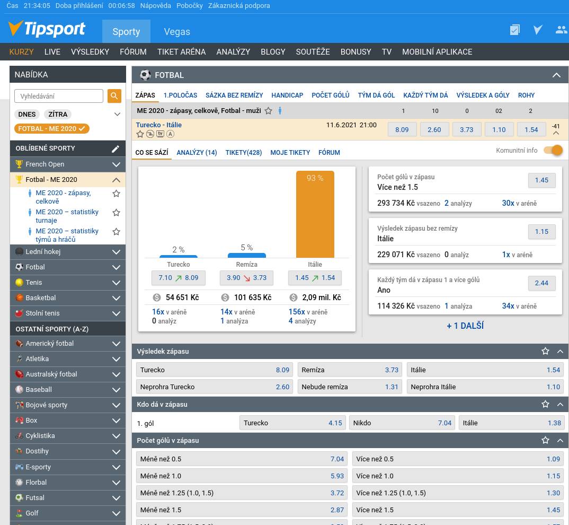Expand Lední hokej category
Image resolution: width=569 pixels, height=525 pixels.
coord(116,252)
